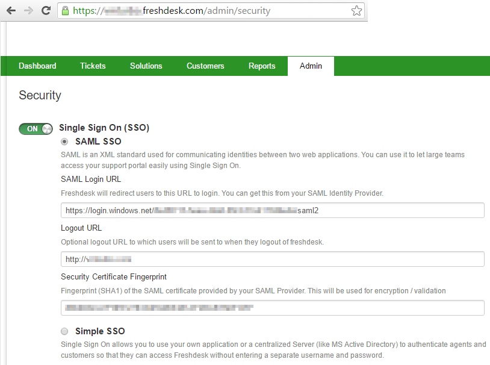Click the browser forward arrow
The width and height of the screenshot is (490, 365).
click(28, 11)
